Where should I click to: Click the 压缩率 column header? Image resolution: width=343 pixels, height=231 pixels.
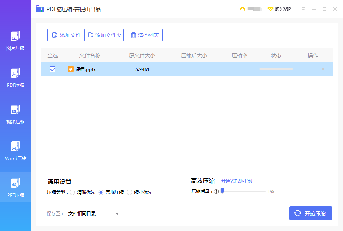[x=240, y=55]
